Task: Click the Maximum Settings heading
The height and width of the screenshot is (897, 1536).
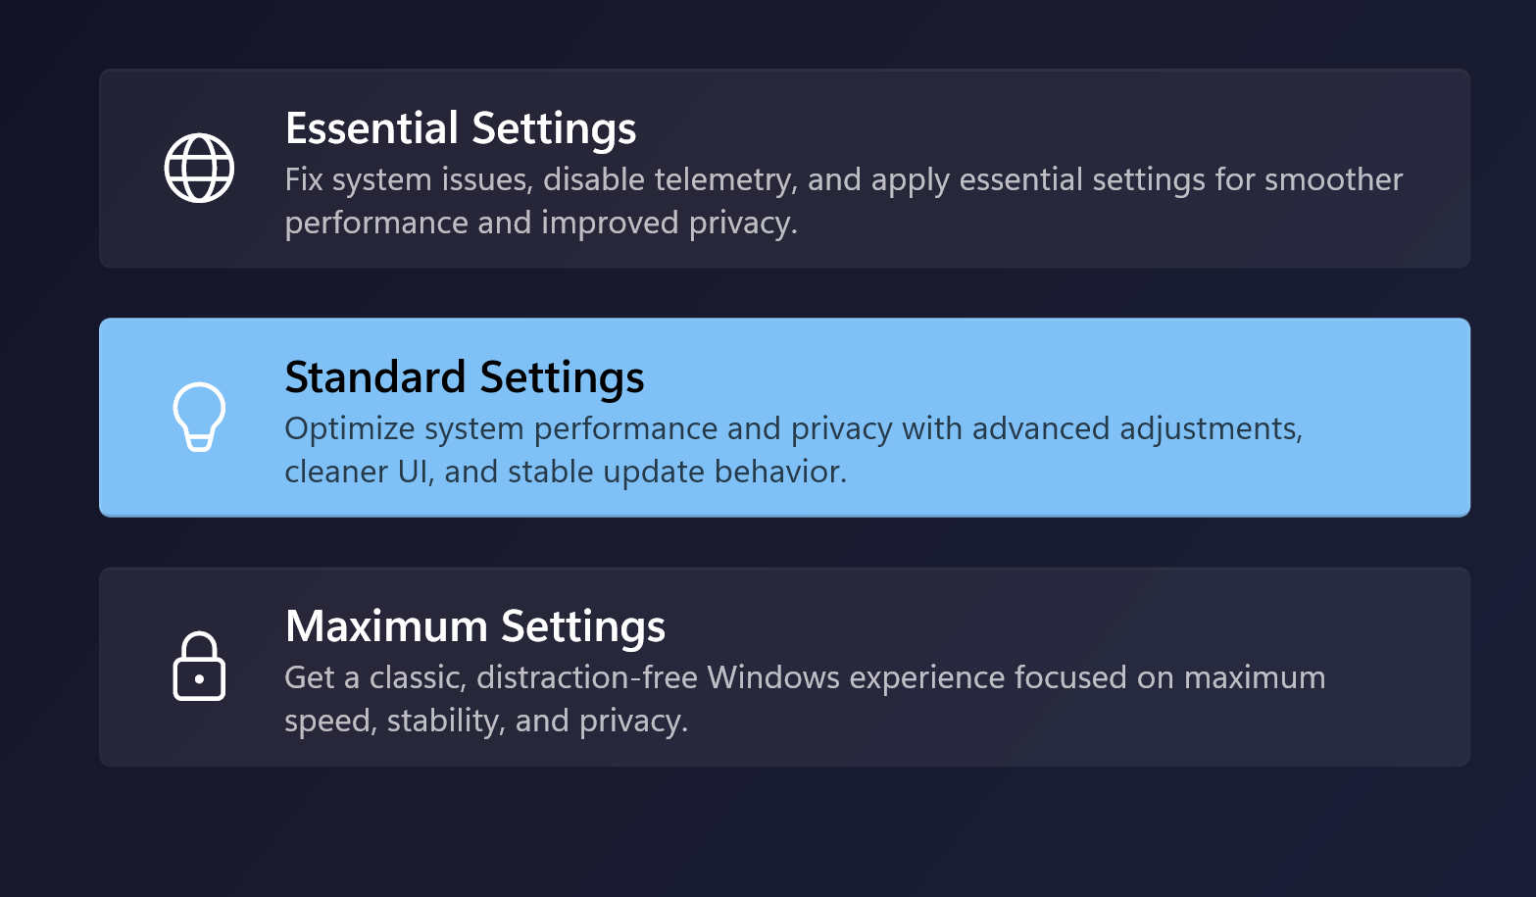Action: tap(474, 625)
